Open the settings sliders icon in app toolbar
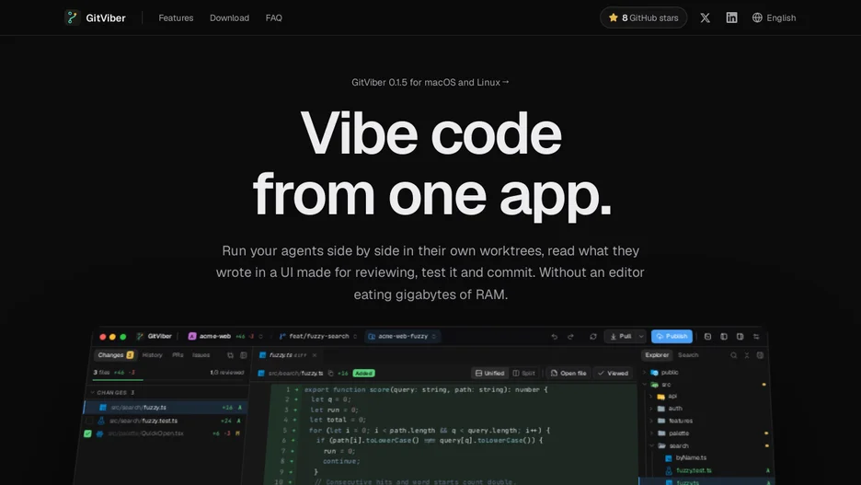Viewport: 861px width, 485px height. [x=756, y=337]
